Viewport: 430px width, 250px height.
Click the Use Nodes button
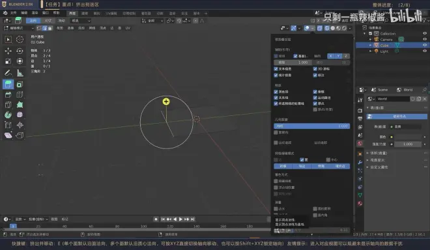coord(397,117)
